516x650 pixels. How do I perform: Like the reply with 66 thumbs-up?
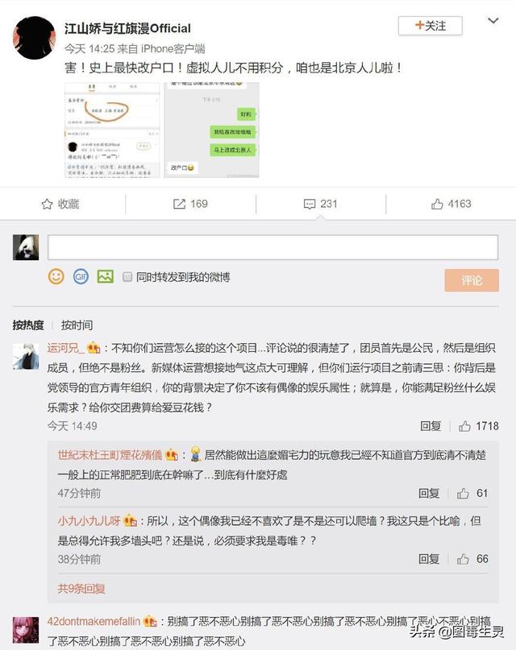[463, 559]
